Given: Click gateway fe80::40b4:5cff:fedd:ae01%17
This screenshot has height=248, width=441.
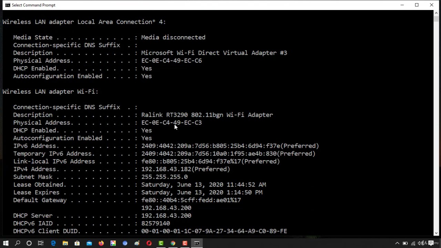Looking at the screenshot, I should (x=191, y=200).
